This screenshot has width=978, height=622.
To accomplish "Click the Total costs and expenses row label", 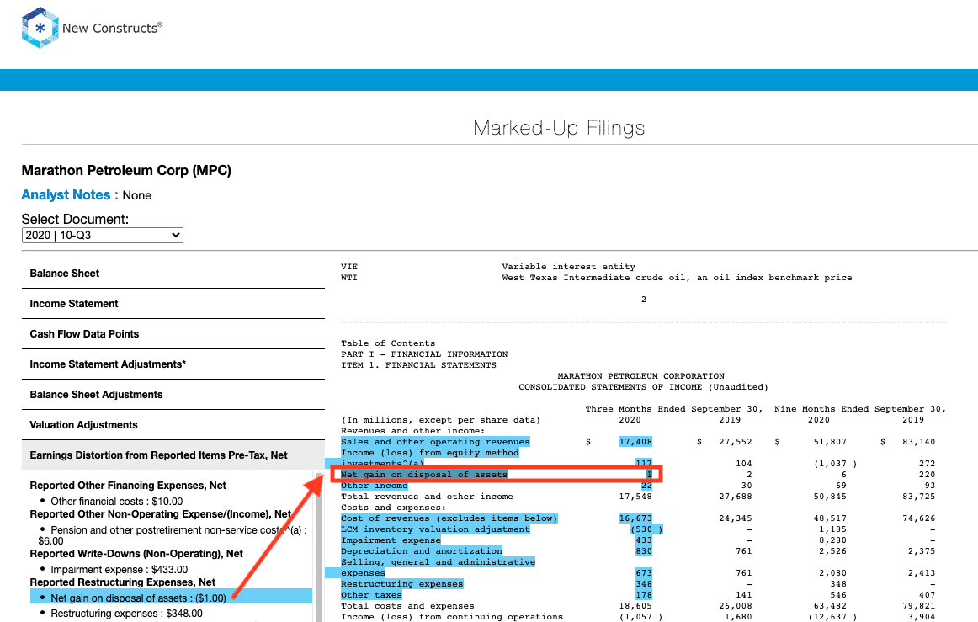I will click(407, 606).
